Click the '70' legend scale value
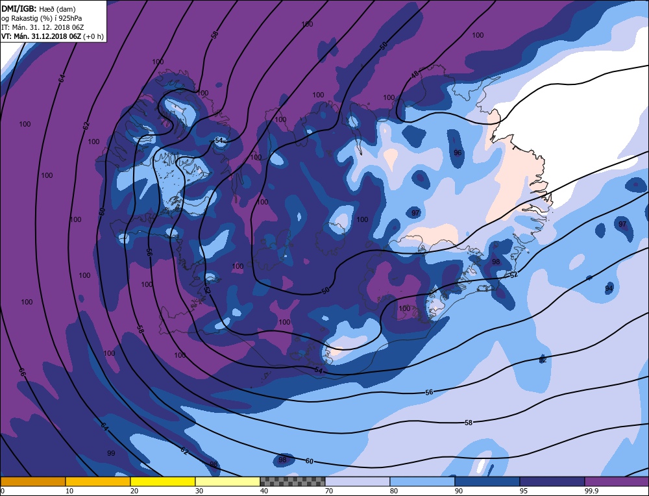649x496 pixels. pos(328,491)
